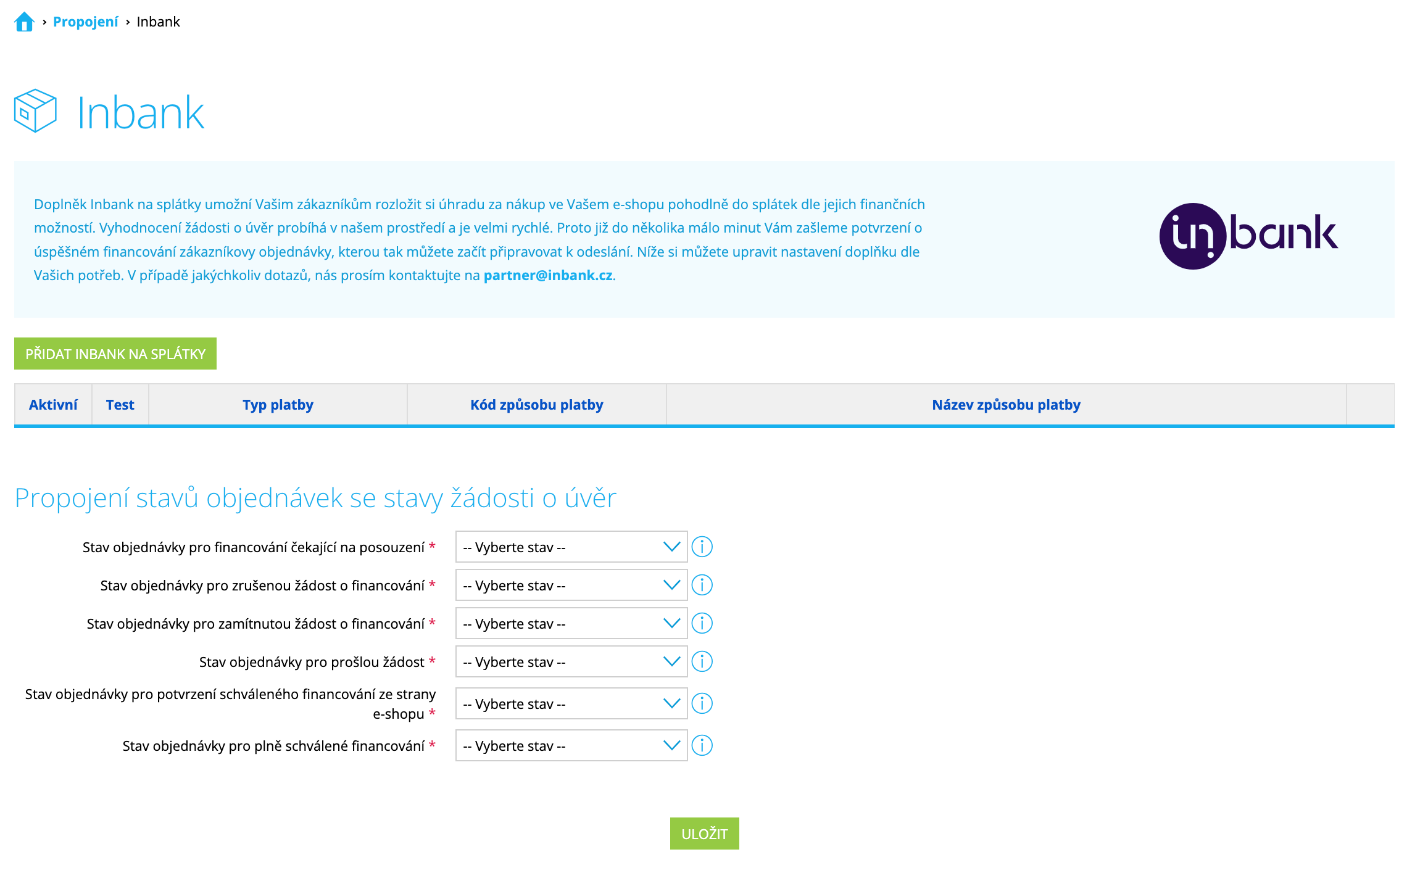Show info for prošlou žádost status
This screenshot has height=873, width=1407.
coord(702,662)
